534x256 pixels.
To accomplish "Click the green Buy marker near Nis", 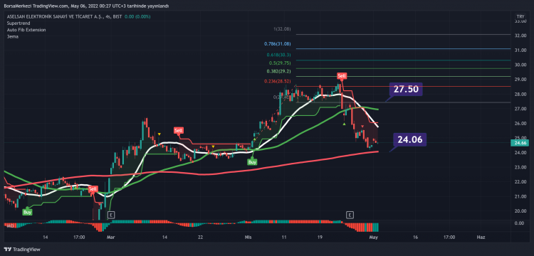I will pos(252,162).
